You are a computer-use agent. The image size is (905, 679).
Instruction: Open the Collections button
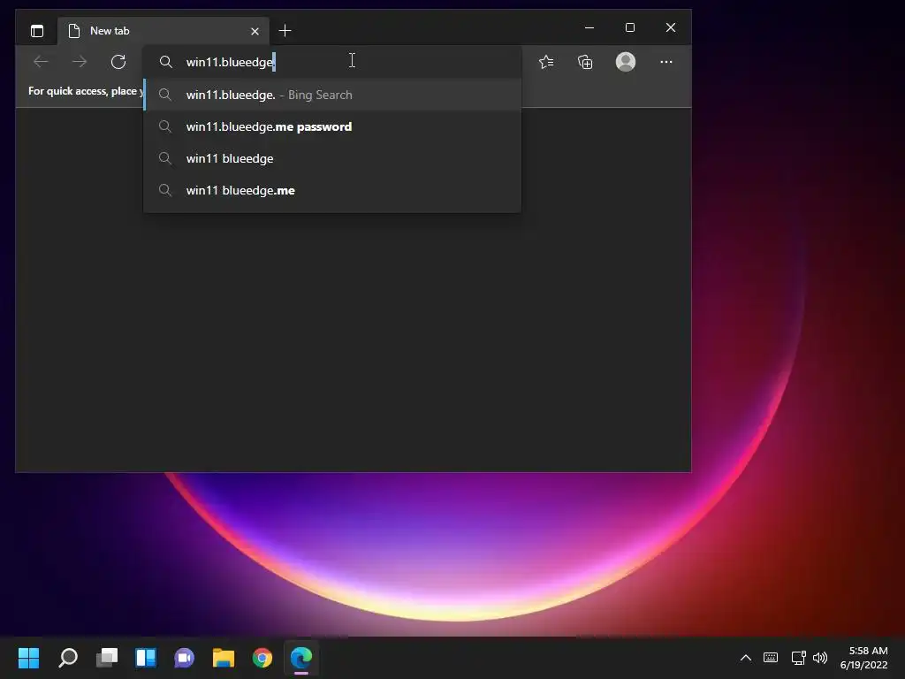point(585,62)
